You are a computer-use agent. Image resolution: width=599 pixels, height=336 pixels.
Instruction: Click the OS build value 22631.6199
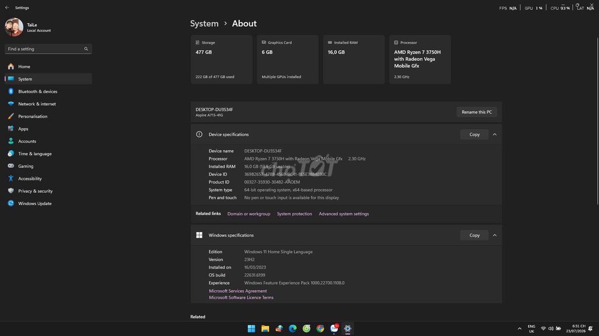[x=254, y=275]
